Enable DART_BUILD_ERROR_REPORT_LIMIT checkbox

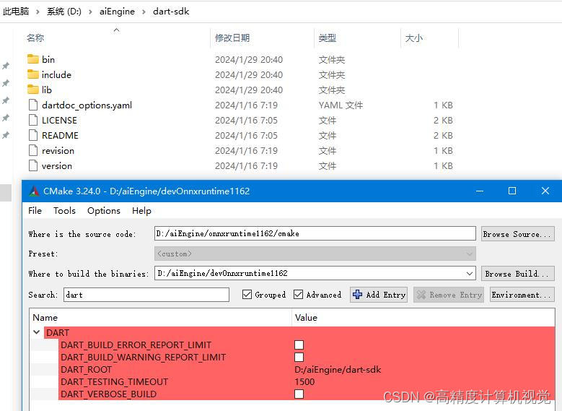[x=299, y=345]
